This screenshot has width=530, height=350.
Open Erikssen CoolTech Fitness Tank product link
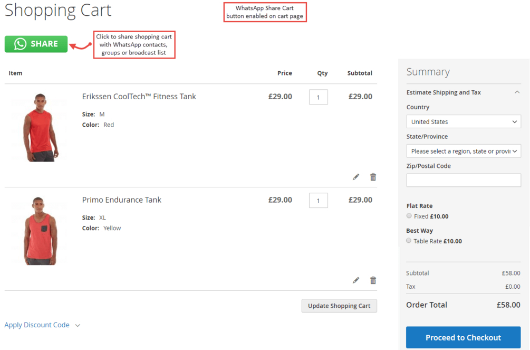(x=139, y=97)
